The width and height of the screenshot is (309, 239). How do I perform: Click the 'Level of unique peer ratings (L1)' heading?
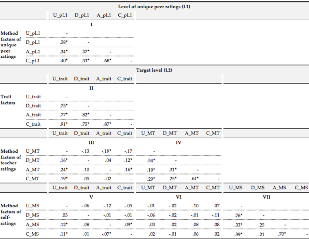pos(154,7)
